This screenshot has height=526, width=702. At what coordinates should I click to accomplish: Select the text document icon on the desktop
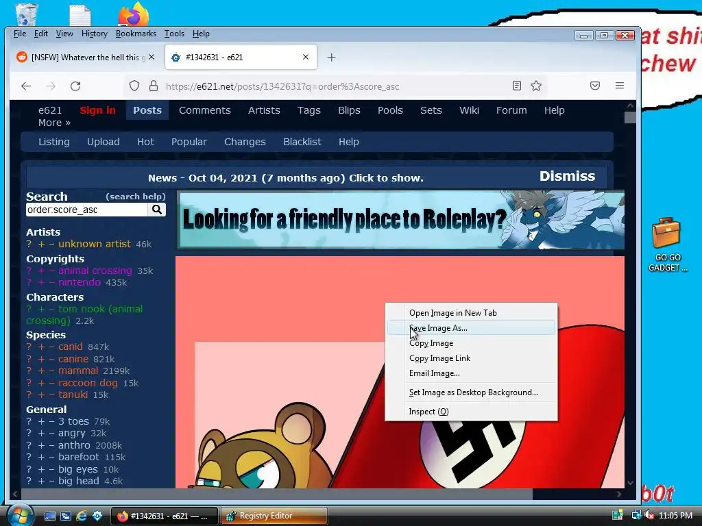[80, 15]
